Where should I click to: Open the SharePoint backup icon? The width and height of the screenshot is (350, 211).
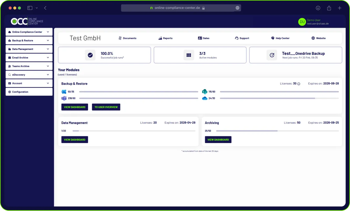click(204, 92)
